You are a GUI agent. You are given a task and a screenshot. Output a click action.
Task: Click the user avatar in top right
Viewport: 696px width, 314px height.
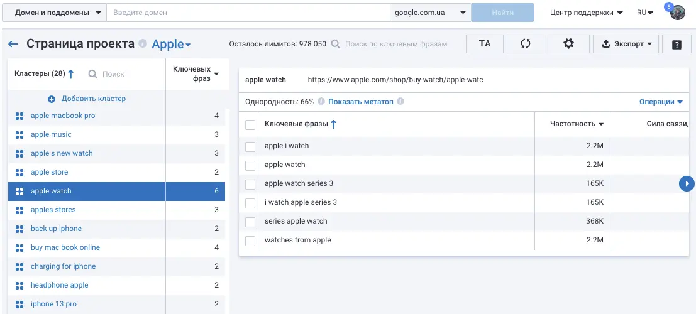(x=677, y=13)
